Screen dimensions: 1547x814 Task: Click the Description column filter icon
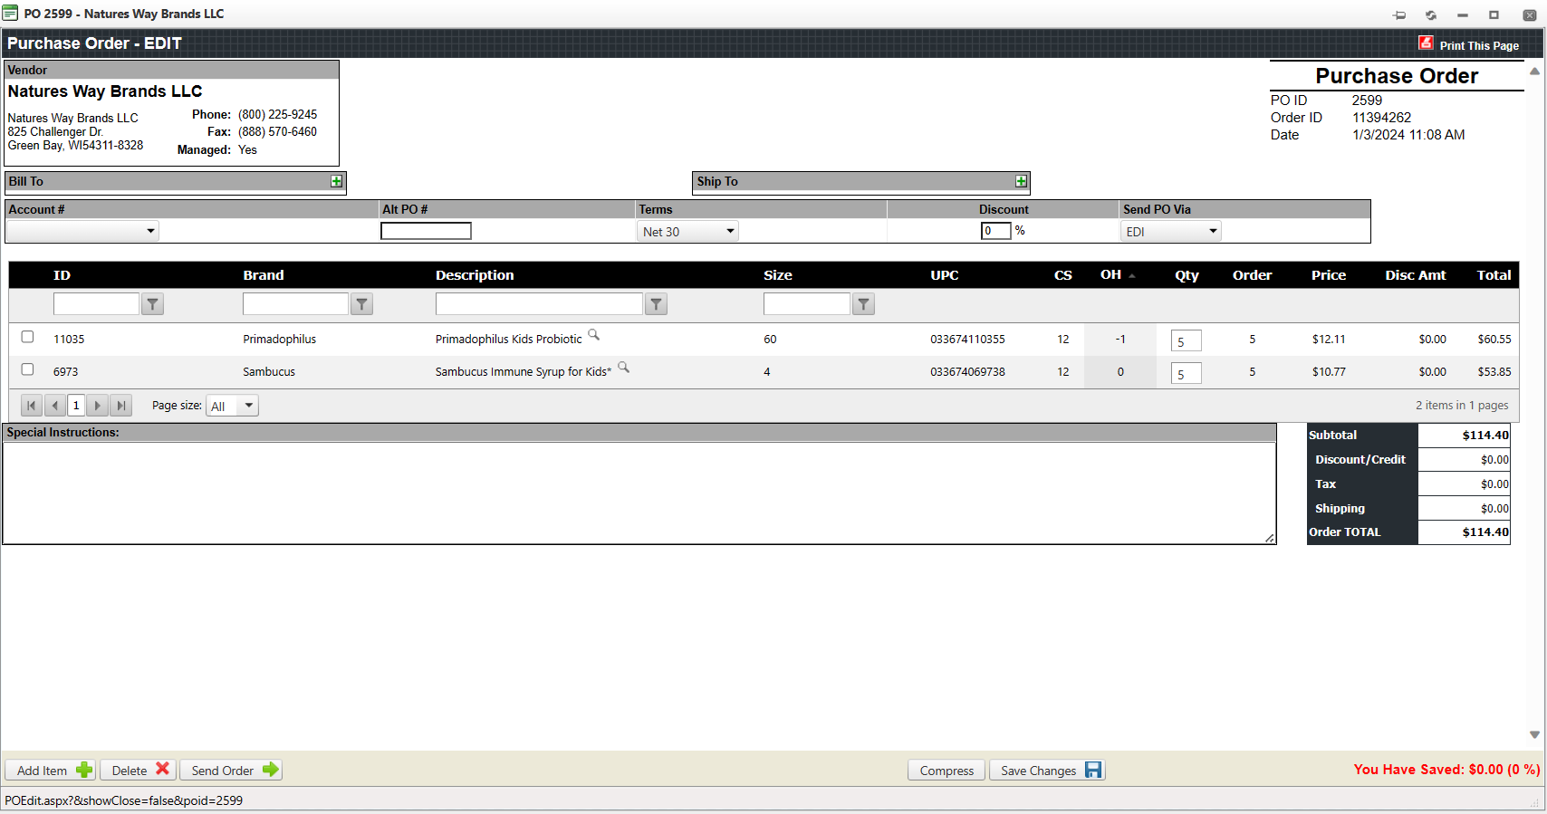pos(657,304)
